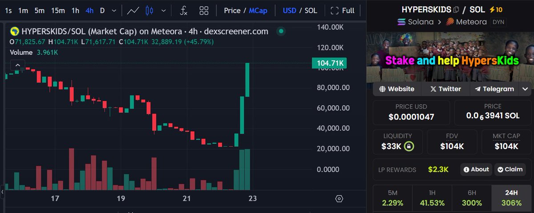Viewport: 534px width, 213px height.
Task: Click the DYN pool type badge
Action: tap(498, 22)
